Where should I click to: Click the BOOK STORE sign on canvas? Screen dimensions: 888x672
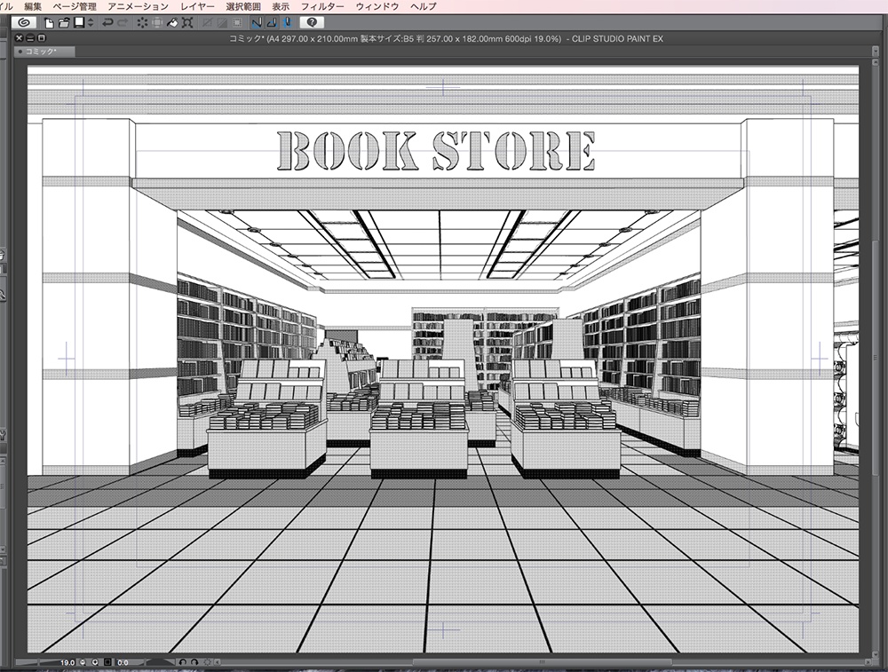(x=437, y=151)
